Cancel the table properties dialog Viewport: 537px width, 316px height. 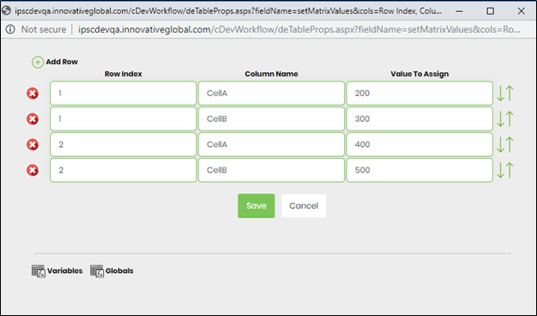[x=304, y=205]
